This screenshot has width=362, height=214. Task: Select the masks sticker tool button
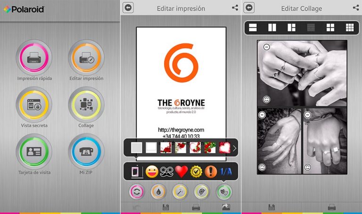click(x=224, y=192)
